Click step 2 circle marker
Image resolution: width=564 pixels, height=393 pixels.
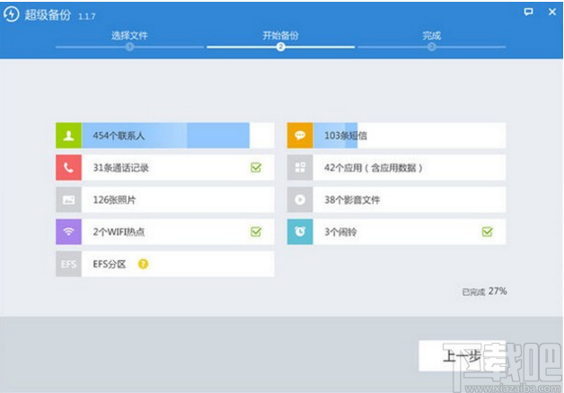click(x=280, y=47)
